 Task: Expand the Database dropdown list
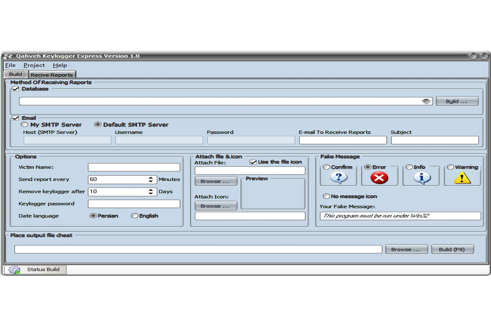click(x=426, y=101)
